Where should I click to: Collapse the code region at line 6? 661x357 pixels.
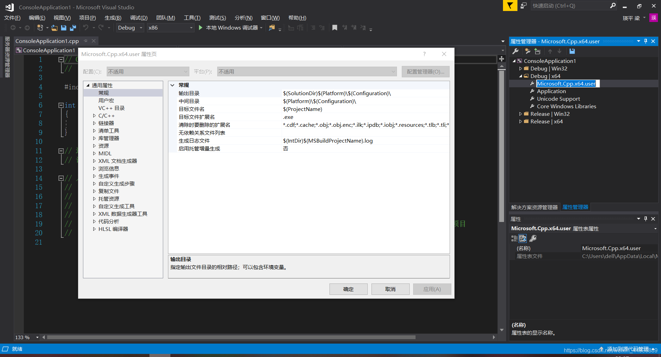coord(61,105)
